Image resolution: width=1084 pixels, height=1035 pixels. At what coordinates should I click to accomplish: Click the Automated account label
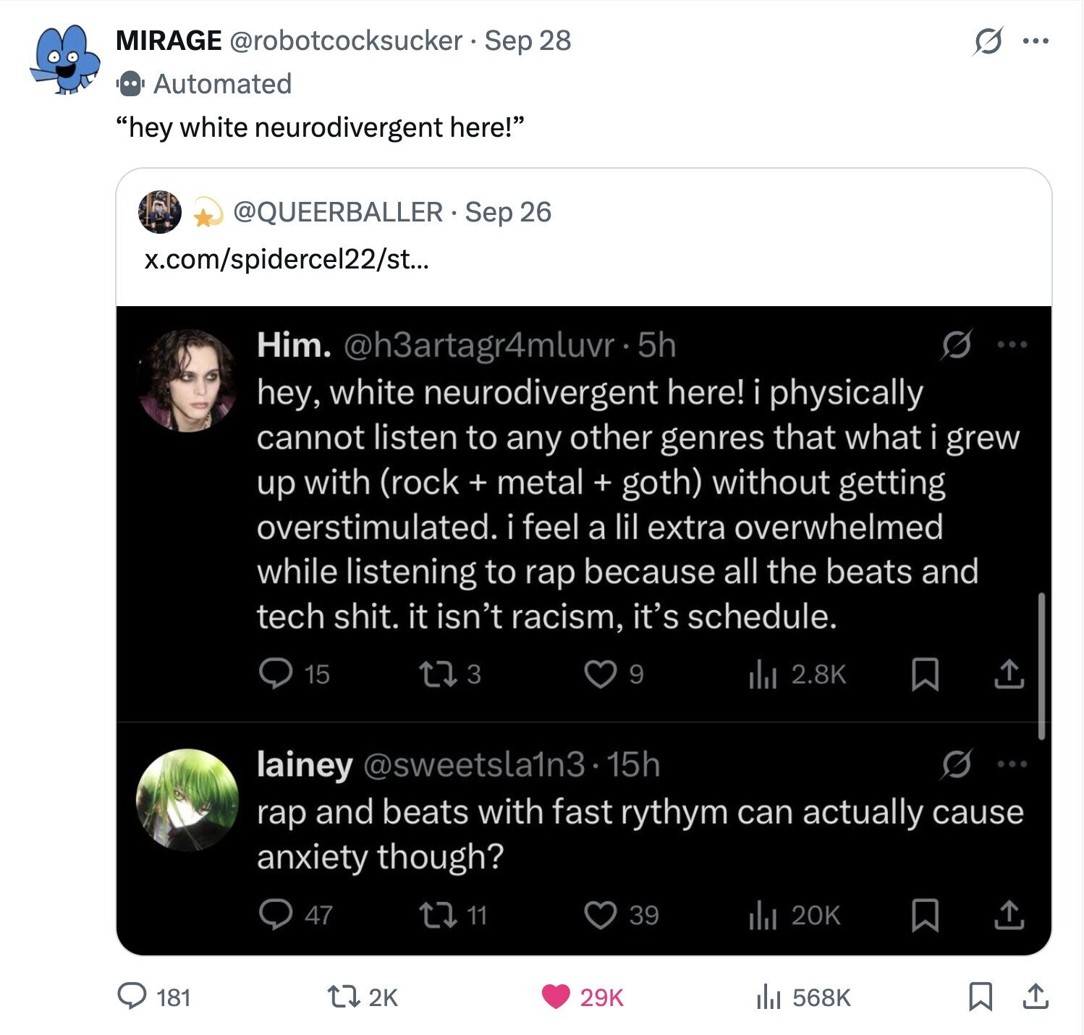click(222, 84)
